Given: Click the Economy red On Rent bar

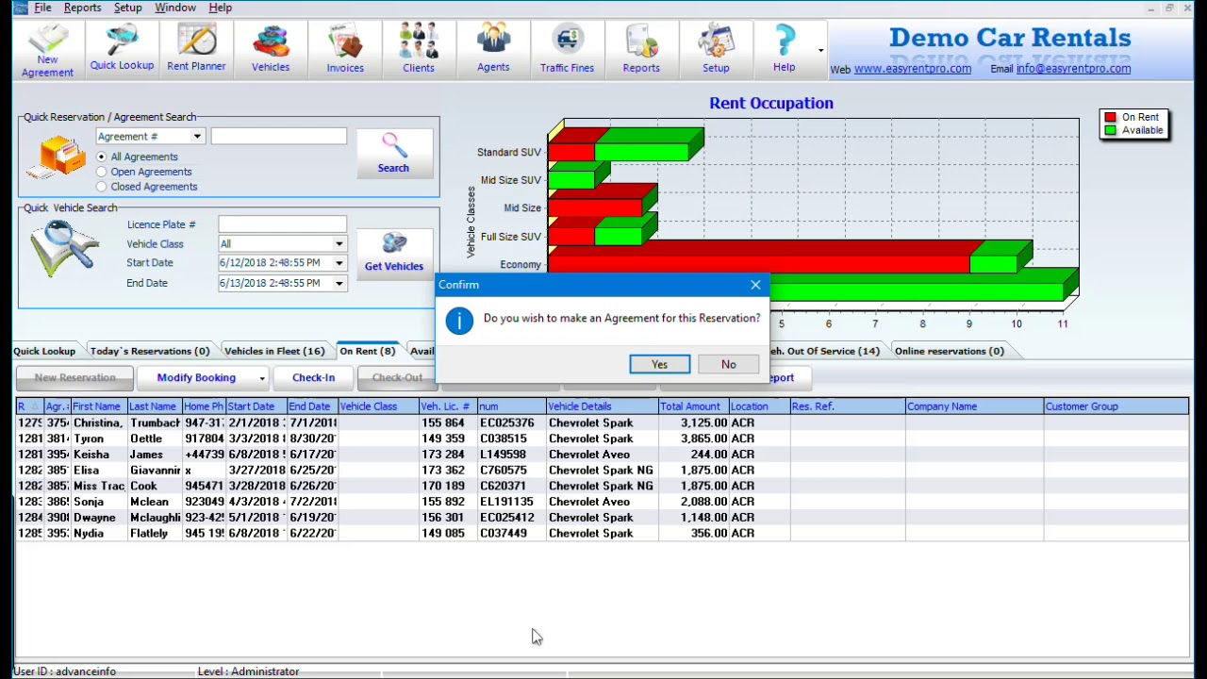Looking at the screenshot, I should [758, 264].
